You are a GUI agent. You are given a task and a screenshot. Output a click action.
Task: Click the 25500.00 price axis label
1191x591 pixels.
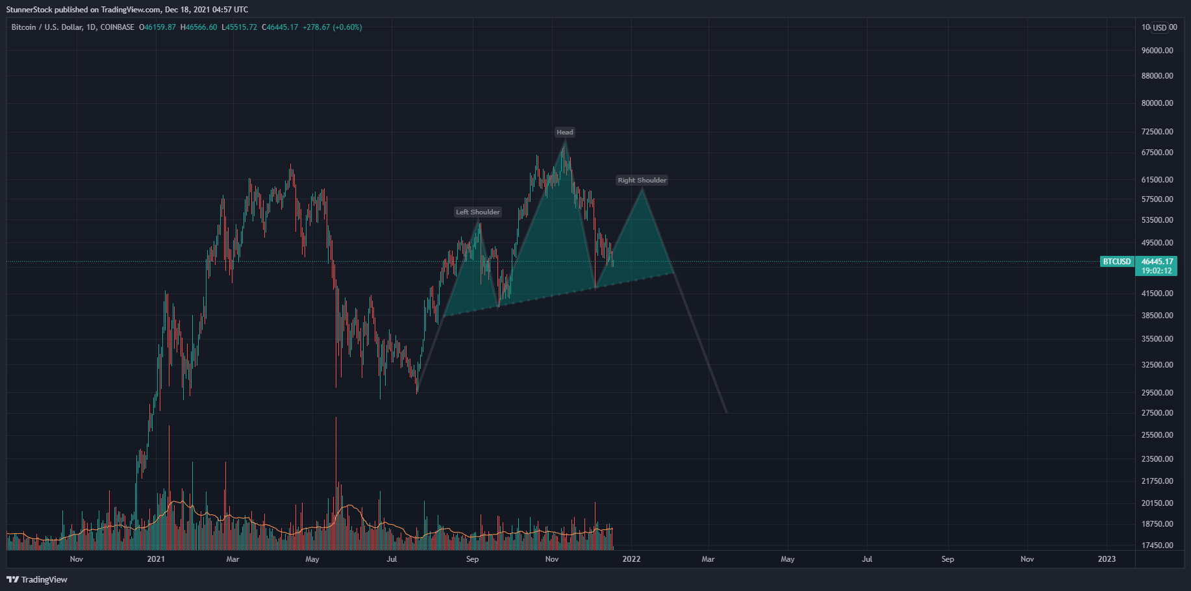tap(1157, 435)
